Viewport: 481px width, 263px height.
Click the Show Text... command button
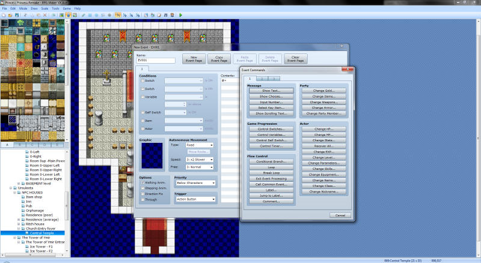(x=270, y=91)
